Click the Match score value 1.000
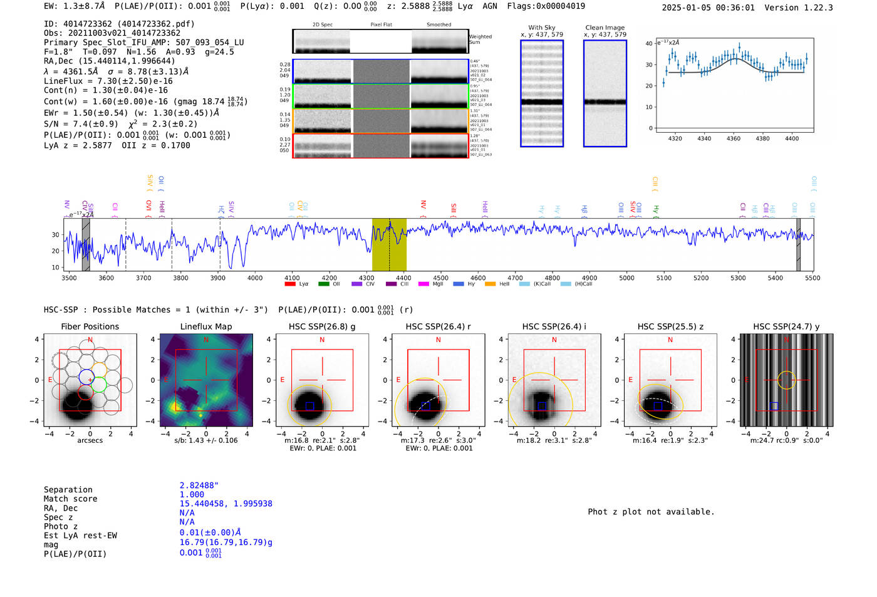The width and height of the screenshot is (877, 597). (x=192, y=494)
